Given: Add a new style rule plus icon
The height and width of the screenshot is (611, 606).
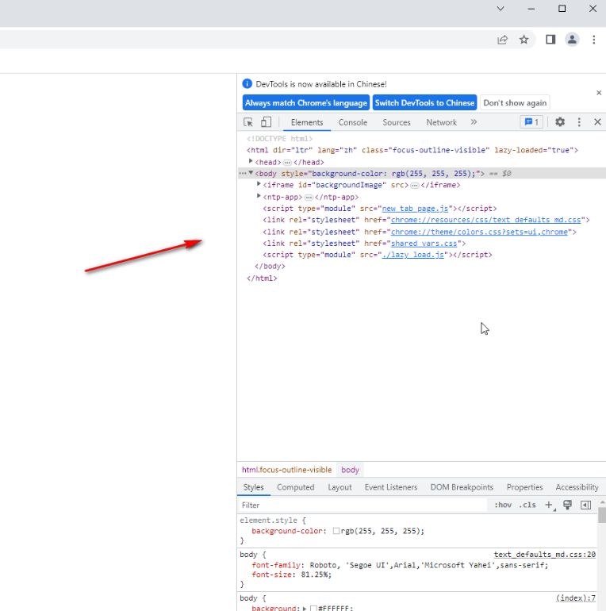Looking at the screenshot, I should click(x=549, y=505).
